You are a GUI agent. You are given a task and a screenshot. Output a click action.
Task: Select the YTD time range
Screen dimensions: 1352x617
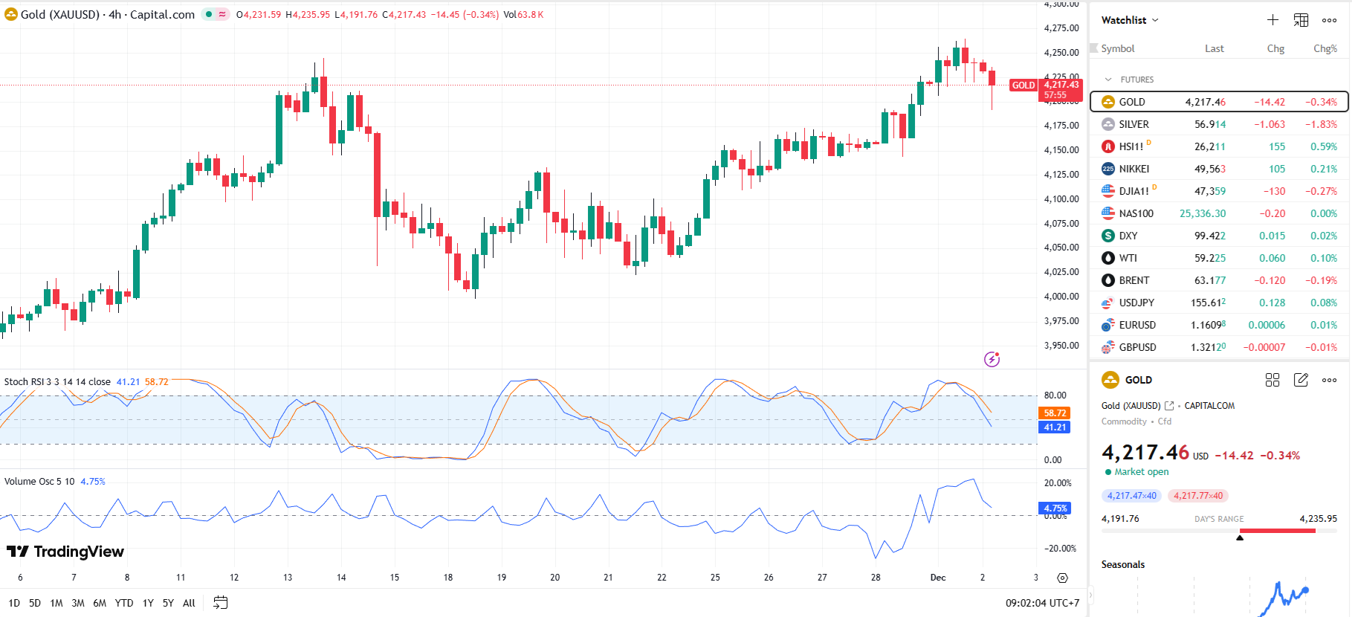coord(124,603)
